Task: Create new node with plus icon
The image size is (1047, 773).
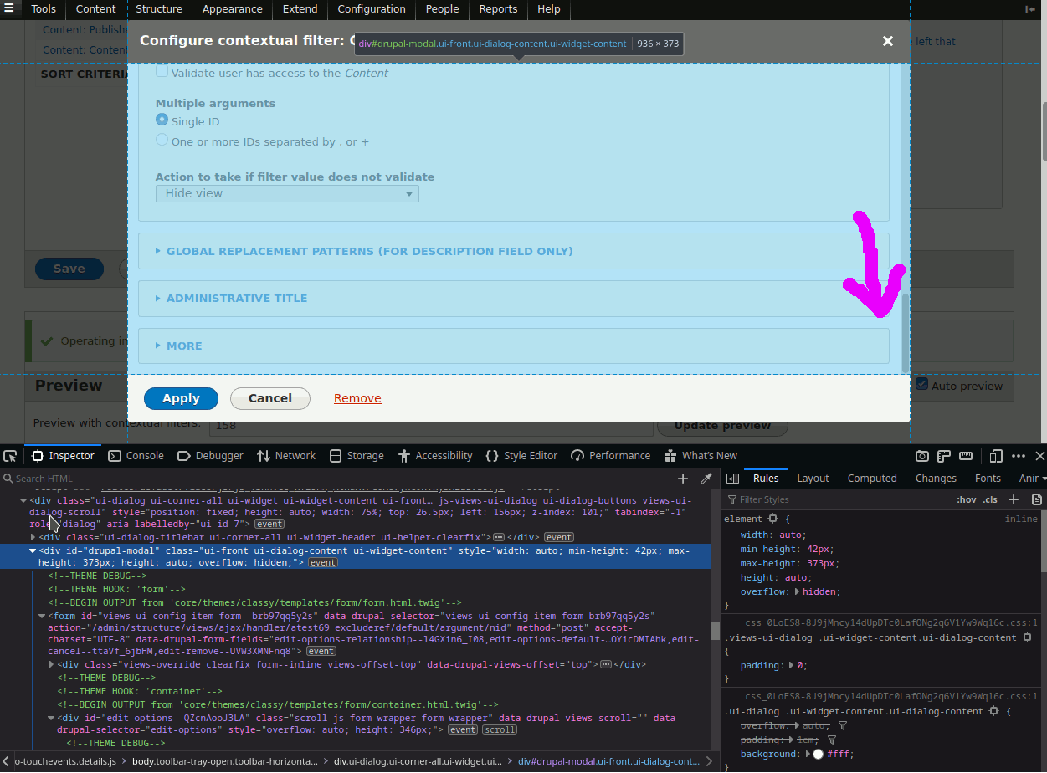Action: click(x=683, y=479)
